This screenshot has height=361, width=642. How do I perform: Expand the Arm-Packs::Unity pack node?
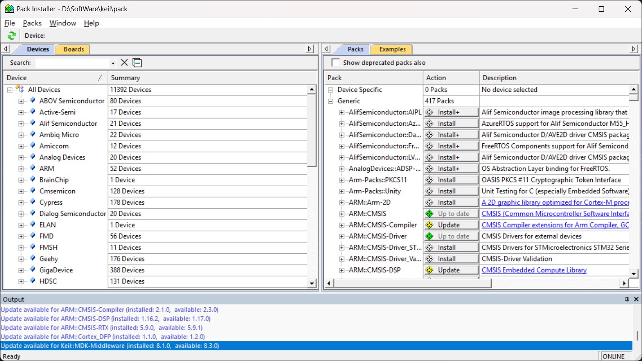[x=342, y=191]
